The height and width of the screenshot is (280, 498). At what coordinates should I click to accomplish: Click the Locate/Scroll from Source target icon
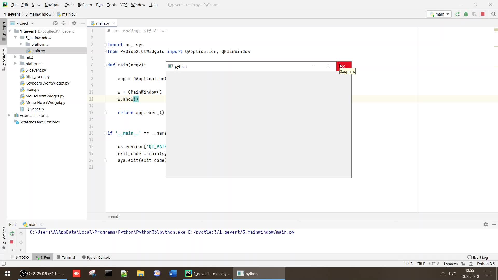click(55, 23)
